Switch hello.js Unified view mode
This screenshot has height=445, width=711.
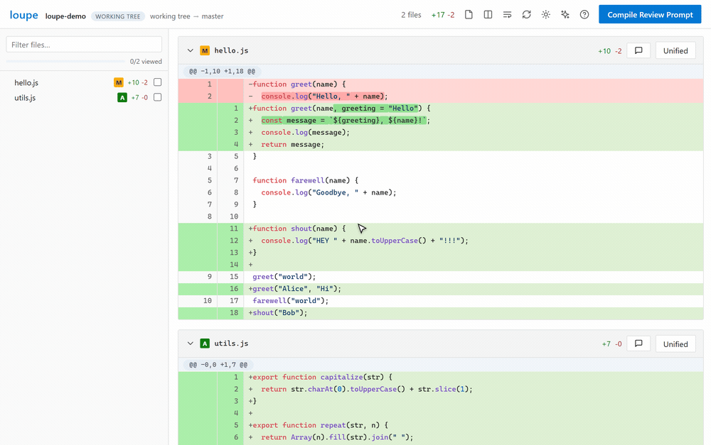(x=675, y=50)
